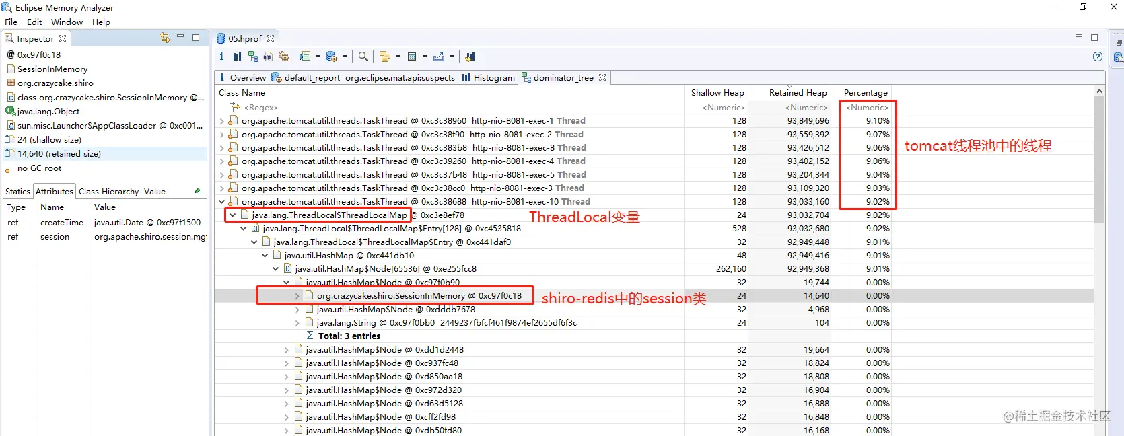This screenshot has height=436, width=1124.
Task: Open the File menu
Action: pyautogui.click(x=11, y=22)
